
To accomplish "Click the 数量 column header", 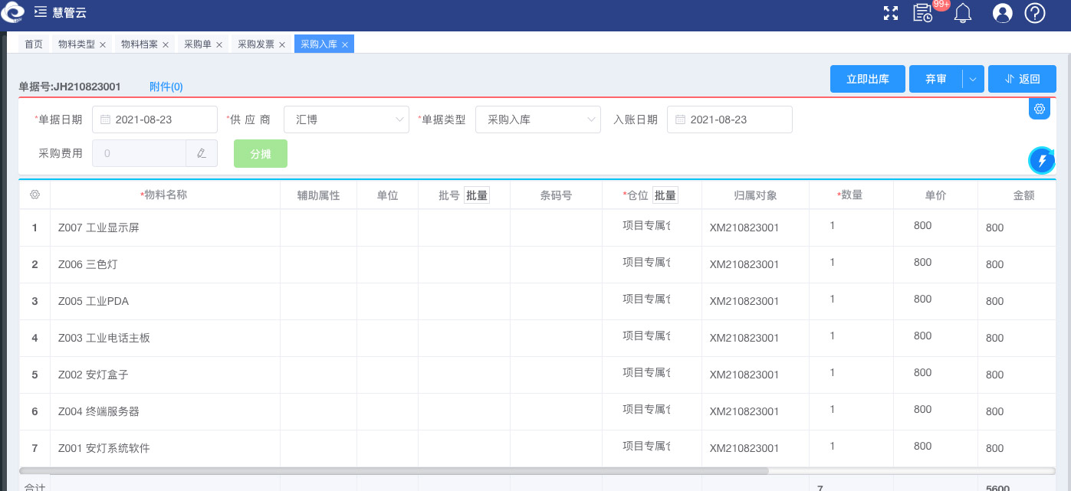I will click(851, 195).
